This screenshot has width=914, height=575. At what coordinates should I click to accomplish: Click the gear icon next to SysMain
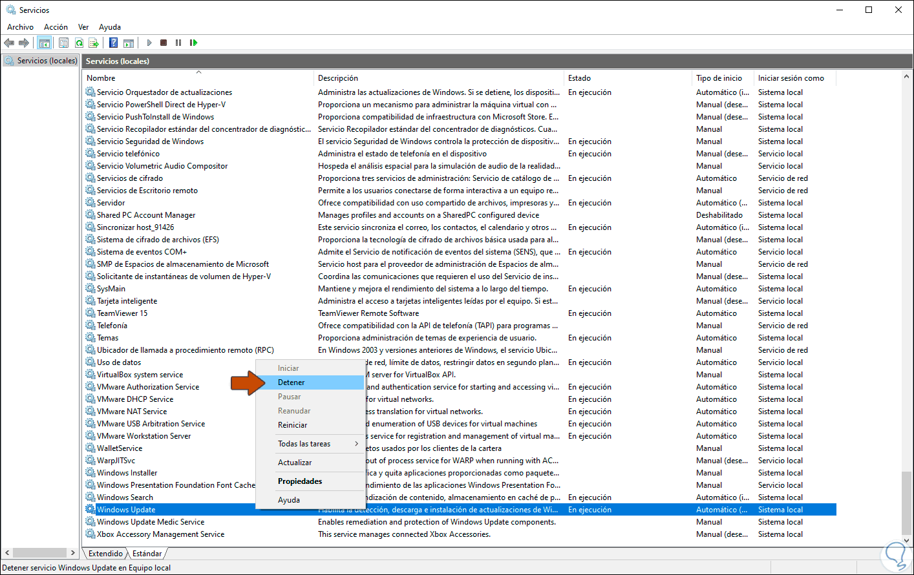90,289
